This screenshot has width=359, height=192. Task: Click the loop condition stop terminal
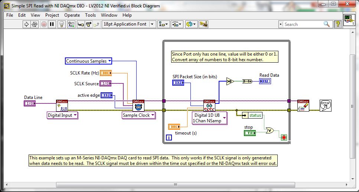tap(284, 138)
